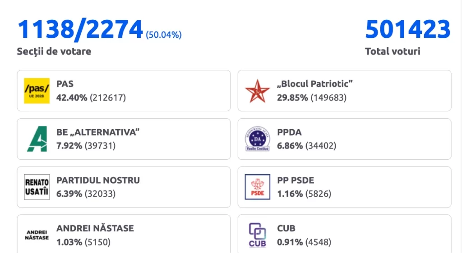Select the ANDREI NĂSTASE candidate name

tap(95, 228)
